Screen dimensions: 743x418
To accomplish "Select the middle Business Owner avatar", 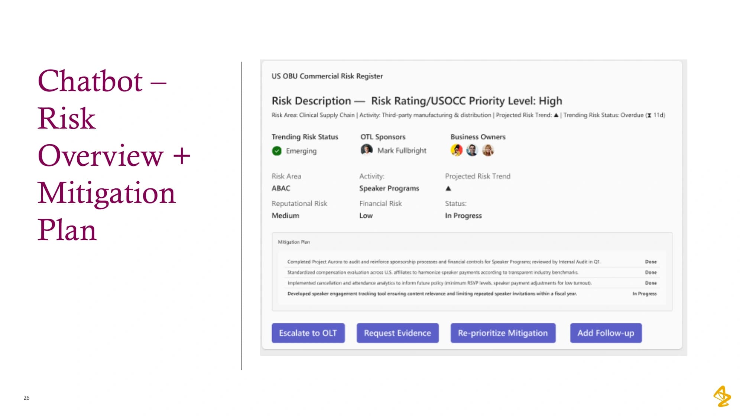I will [472, 150].
